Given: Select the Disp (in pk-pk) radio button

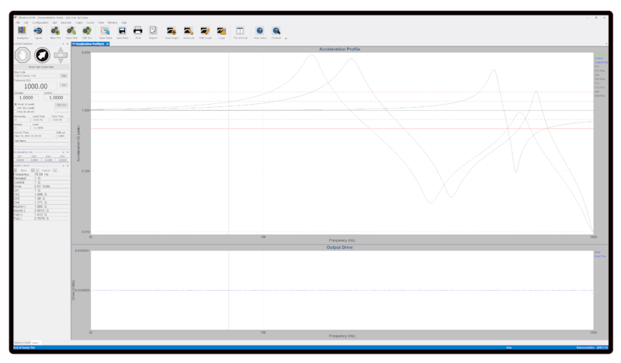Looking at the screenshot, I should pyautogui.click(x=16, y=112).
